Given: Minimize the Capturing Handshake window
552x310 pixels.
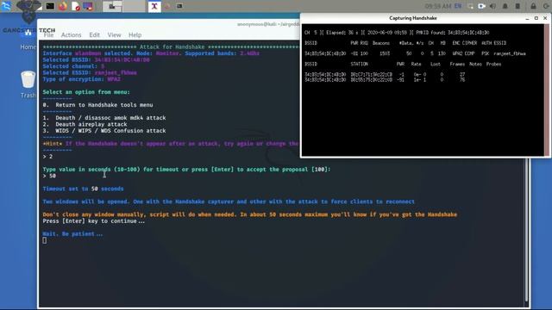Looking at the screenshot, I should (x=527, y=18).
